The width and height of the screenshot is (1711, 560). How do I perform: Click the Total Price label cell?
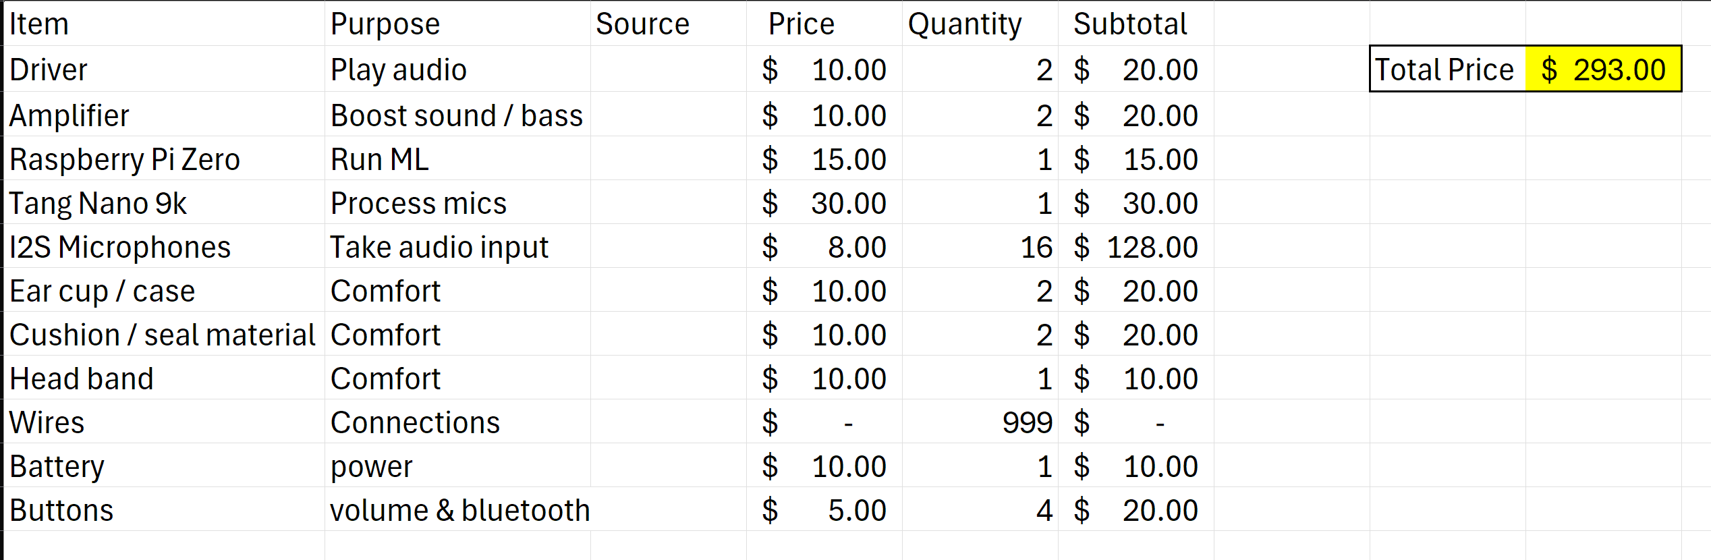point(1447,69)
